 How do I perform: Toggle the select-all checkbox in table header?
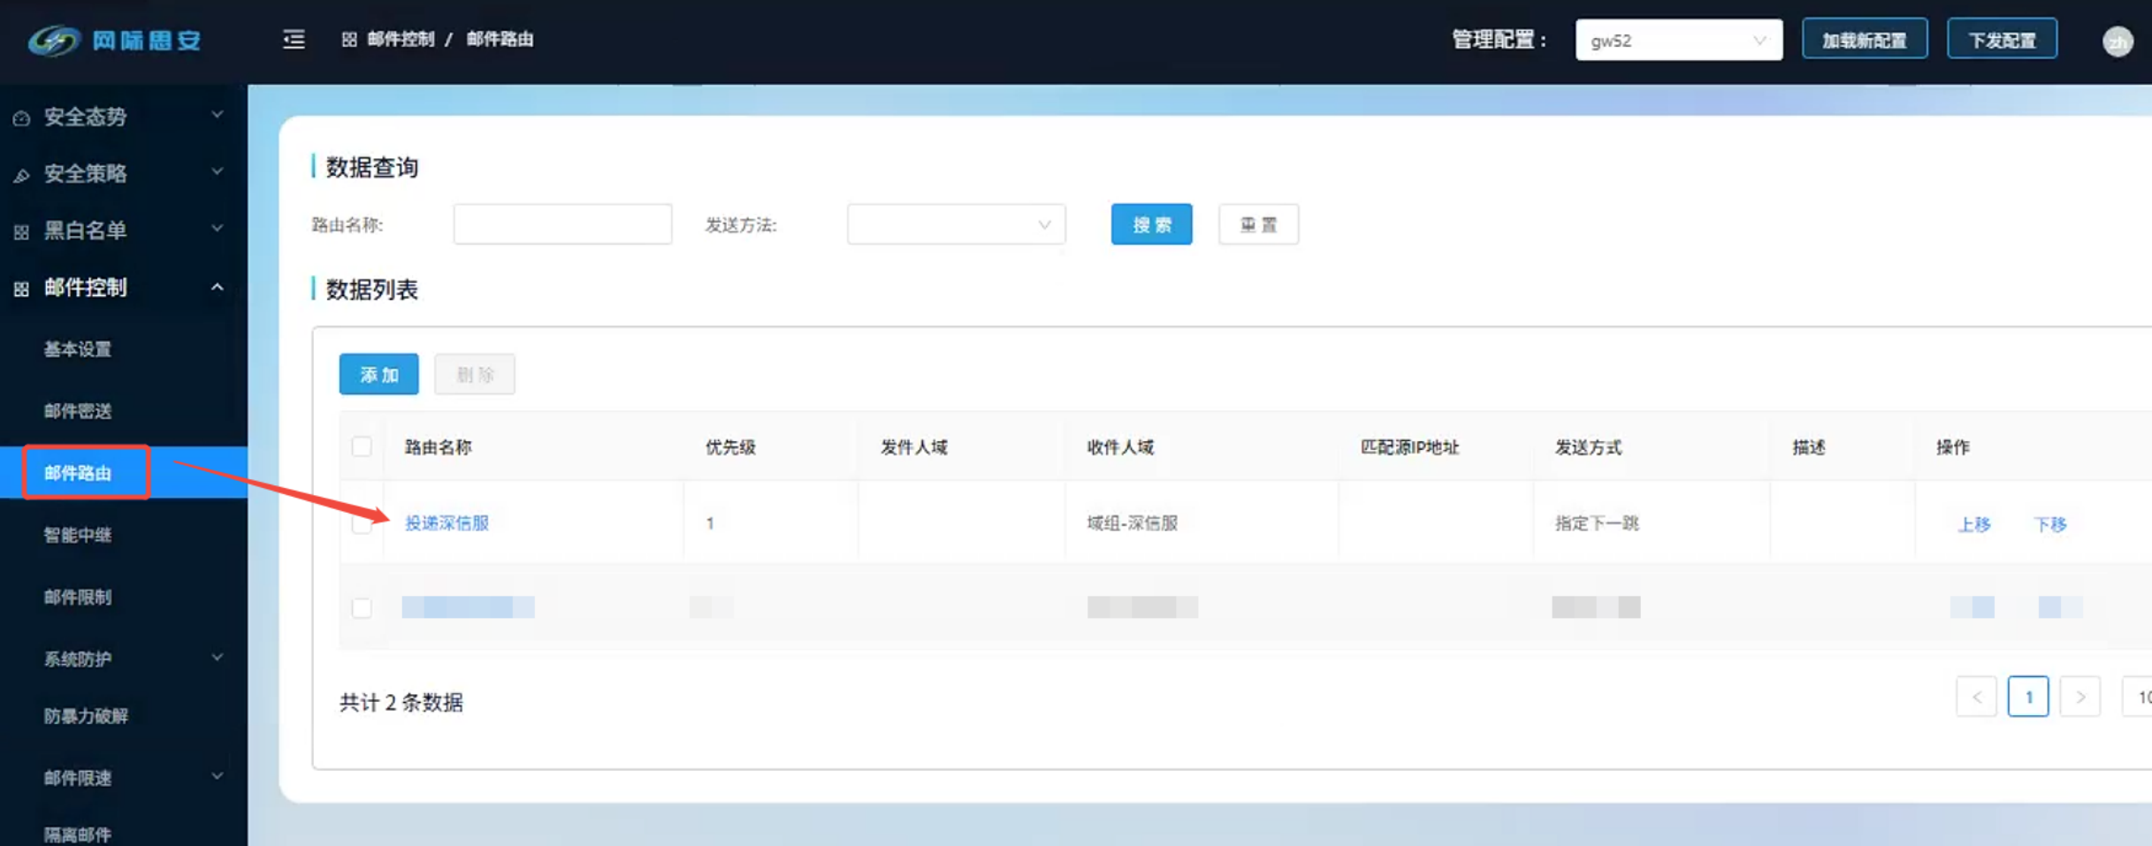362,446
